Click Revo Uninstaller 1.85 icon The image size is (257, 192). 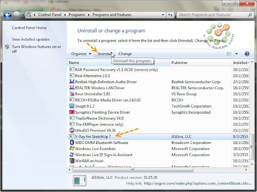(72, 94)
